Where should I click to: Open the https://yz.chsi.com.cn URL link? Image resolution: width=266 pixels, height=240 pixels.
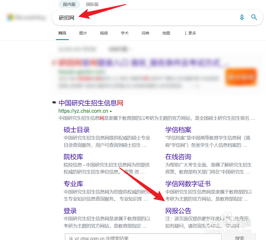(x=83, y=111)
